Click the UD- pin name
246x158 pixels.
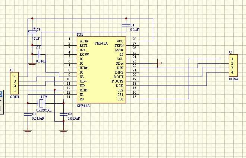coord(83,86)
